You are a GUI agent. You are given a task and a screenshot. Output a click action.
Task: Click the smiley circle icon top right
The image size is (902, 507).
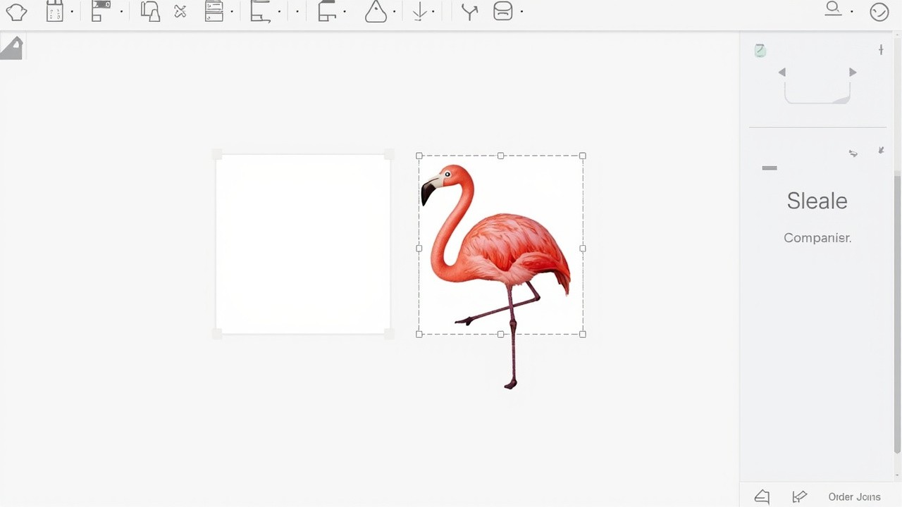point(879,12)
